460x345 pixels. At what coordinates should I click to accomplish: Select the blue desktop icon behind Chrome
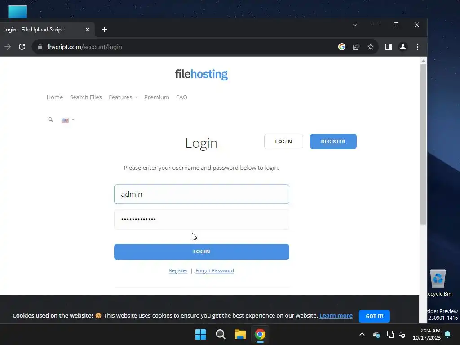[18, 12]
